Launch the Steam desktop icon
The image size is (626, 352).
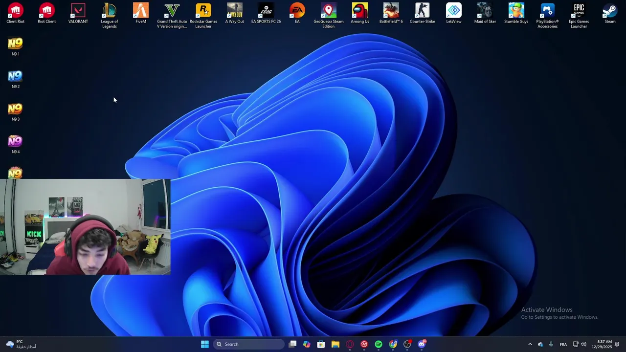pyautogui.click(x=610, y=14)
